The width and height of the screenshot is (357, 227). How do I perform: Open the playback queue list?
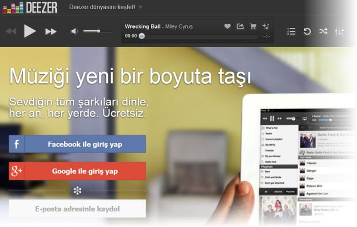(291, 31)
